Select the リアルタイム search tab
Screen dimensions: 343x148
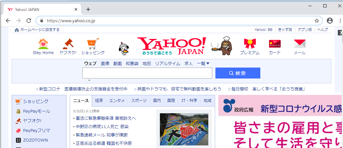[x=168, y=63]
